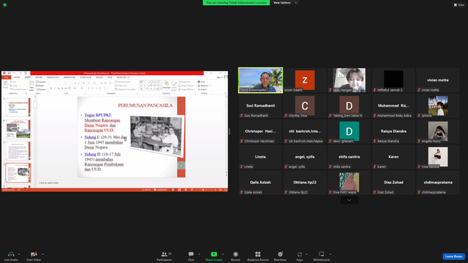Expand audio options arrow beside Join Audio
The width and height of the screenshot is (468, 263).
[19, 254]
